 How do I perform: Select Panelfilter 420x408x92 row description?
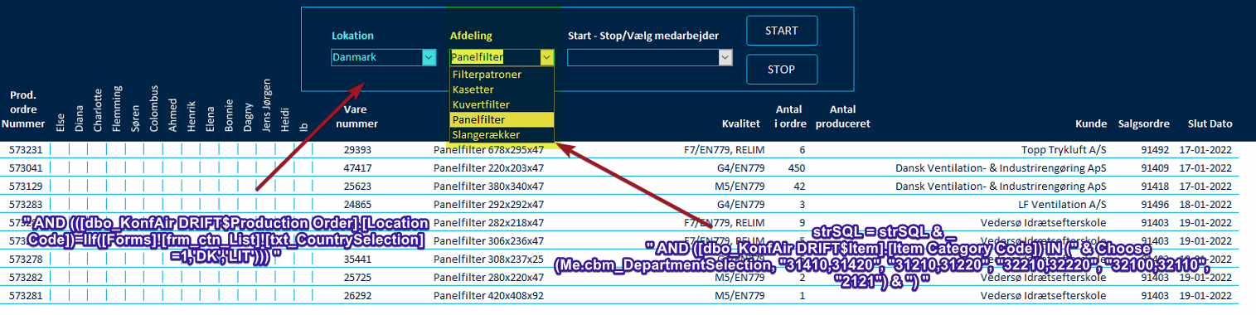(x=488, y=294)
